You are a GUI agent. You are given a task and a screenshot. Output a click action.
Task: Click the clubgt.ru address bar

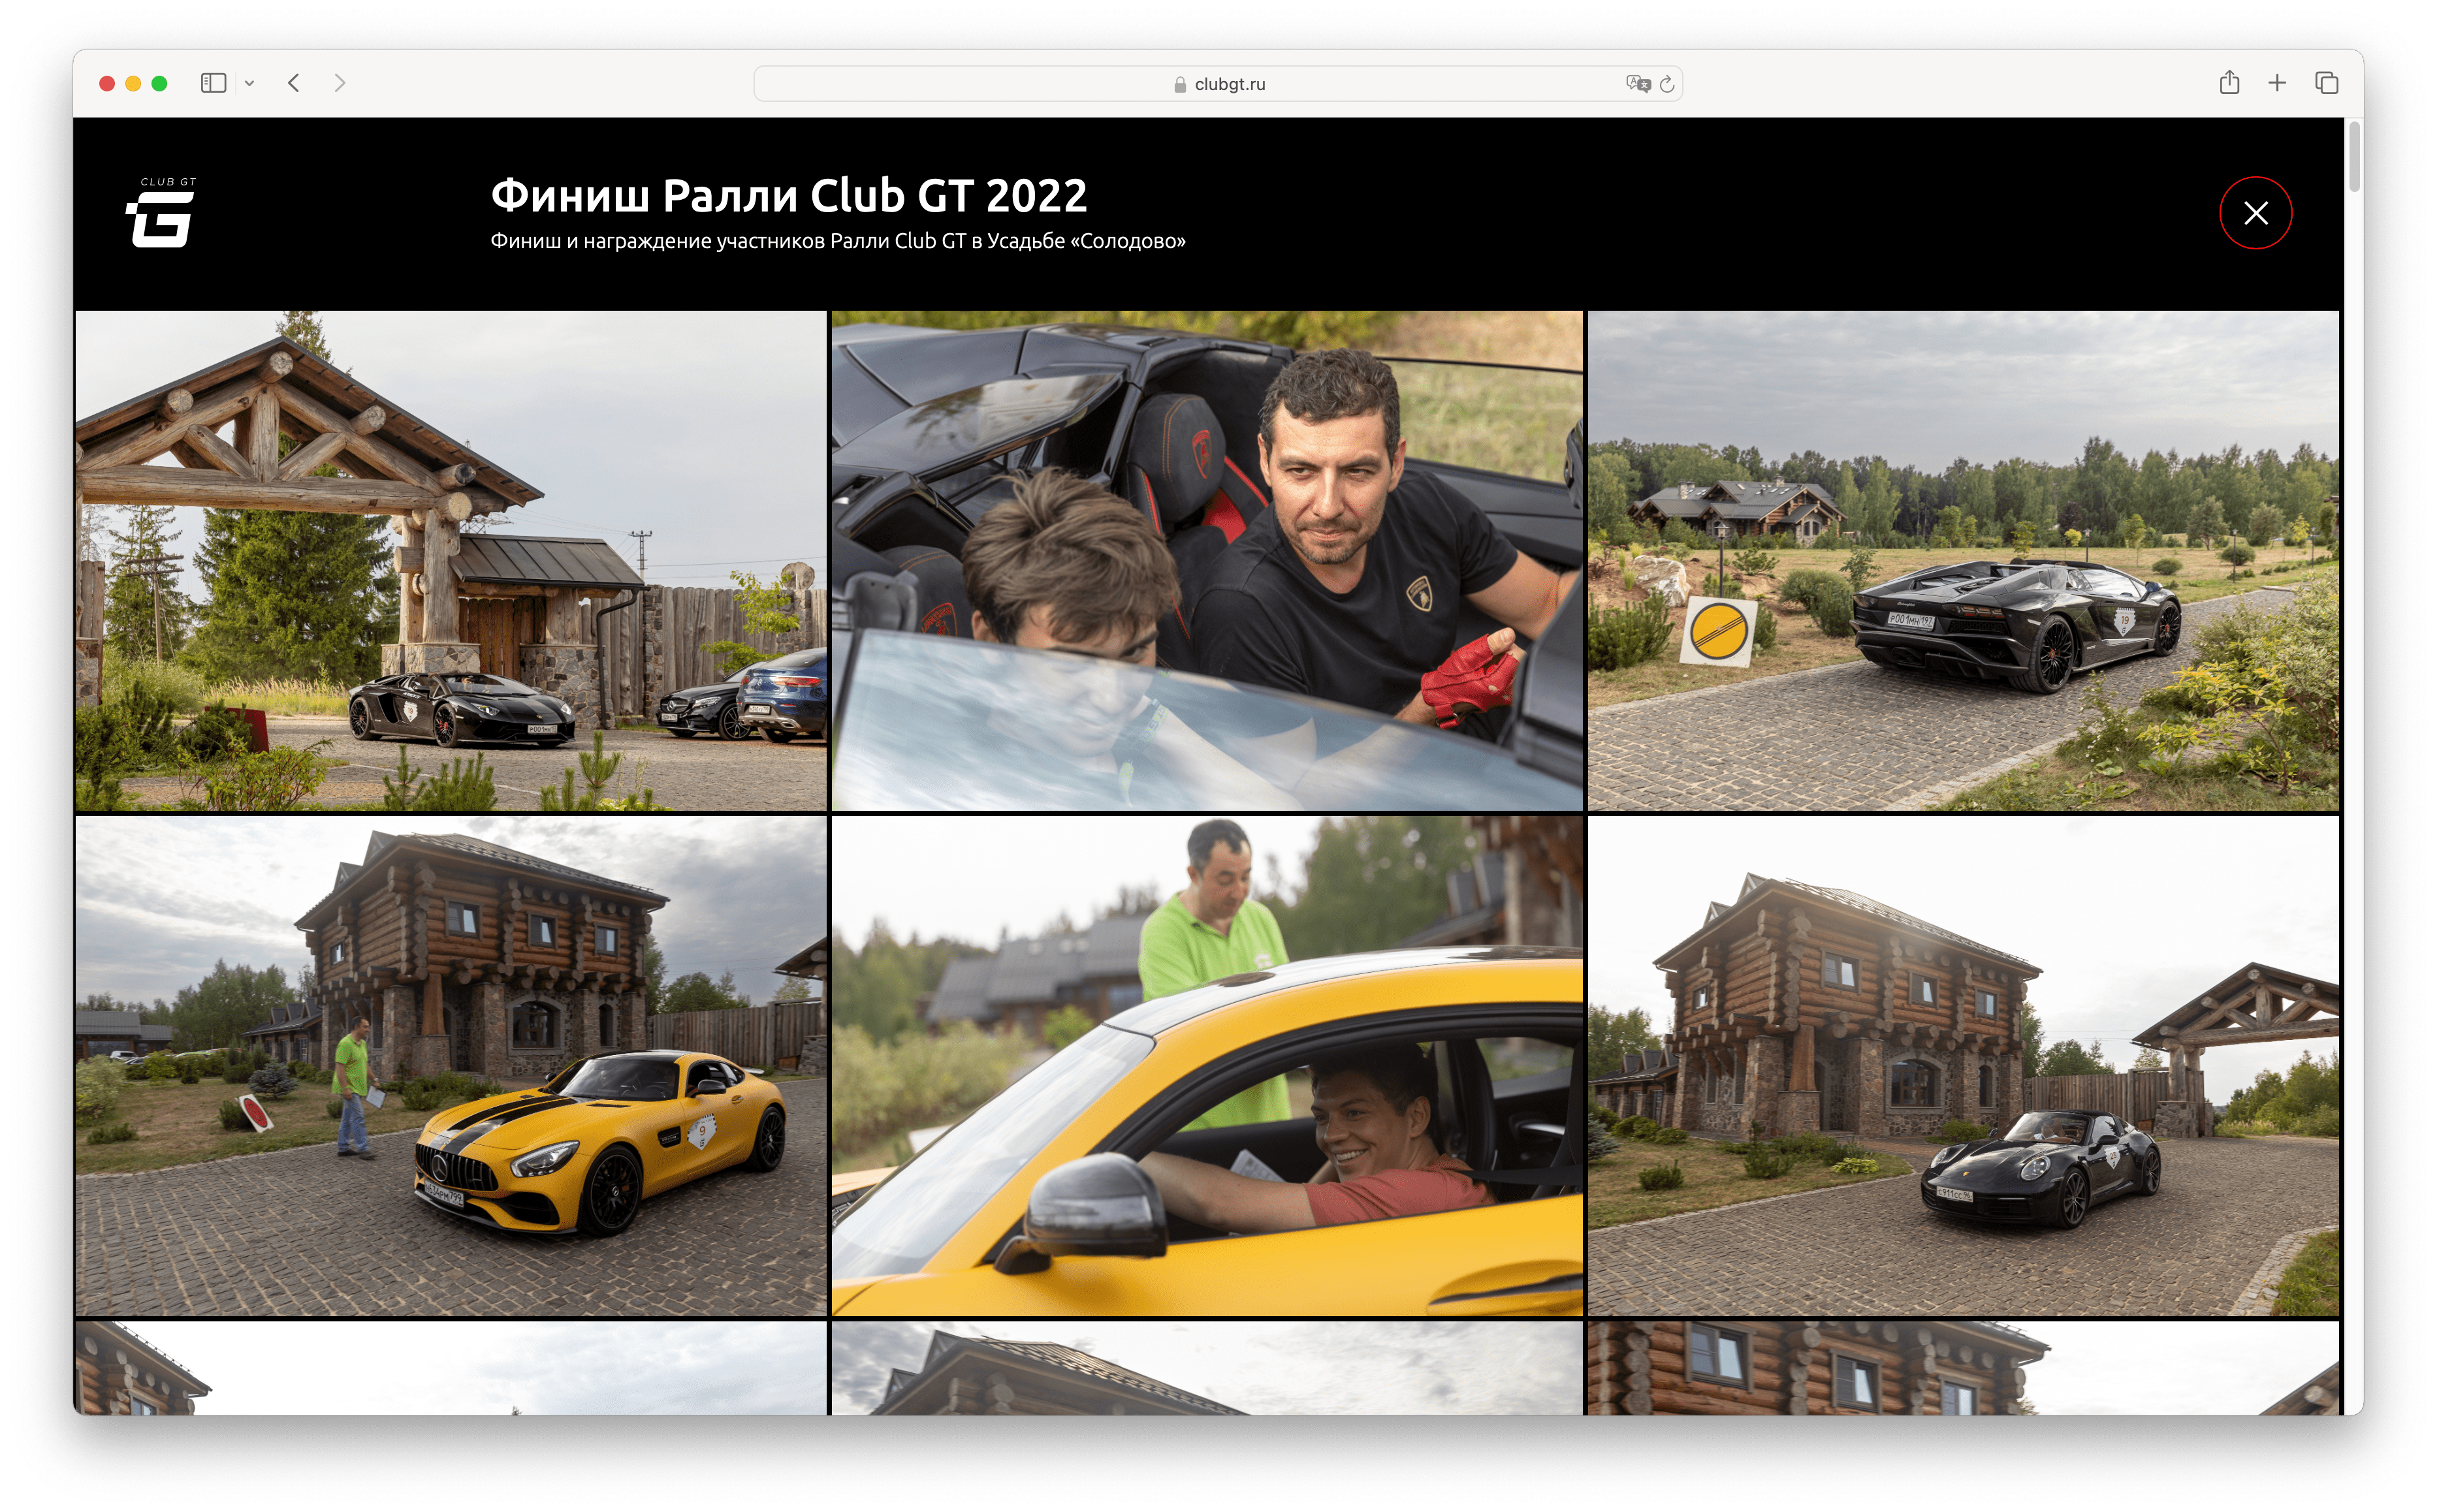[x=1217, y=84]
